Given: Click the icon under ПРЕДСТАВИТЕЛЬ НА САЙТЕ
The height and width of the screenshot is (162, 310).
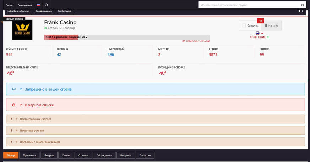Looking at the screenshot, I should (11, 73).
